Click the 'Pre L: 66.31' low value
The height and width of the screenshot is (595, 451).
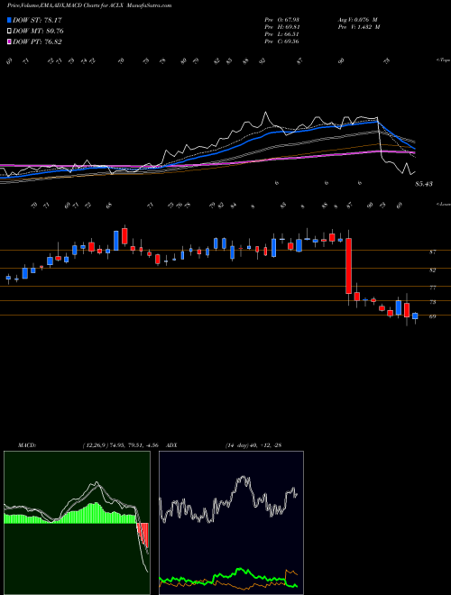(281, 34)
